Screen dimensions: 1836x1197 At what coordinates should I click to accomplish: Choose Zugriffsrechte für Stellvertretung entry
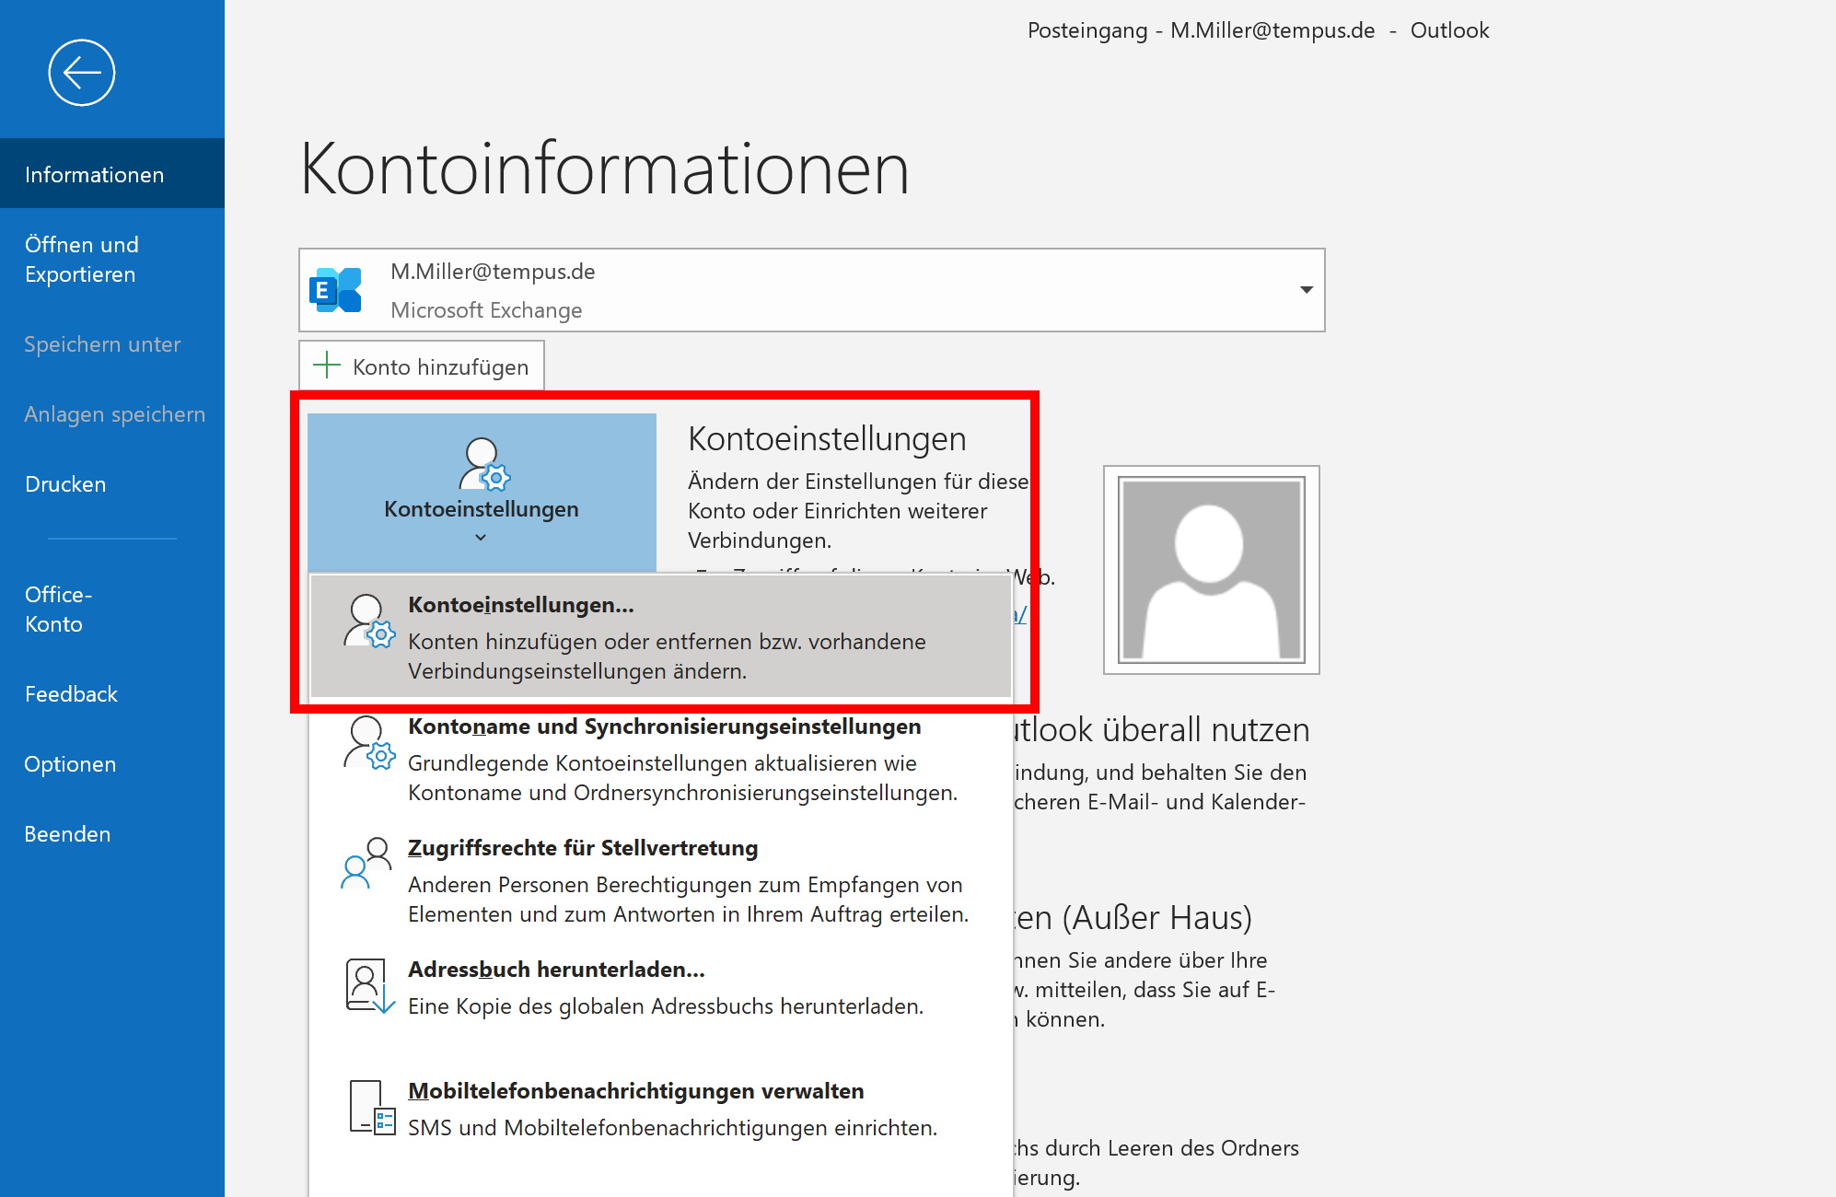[x=661, y=879]
